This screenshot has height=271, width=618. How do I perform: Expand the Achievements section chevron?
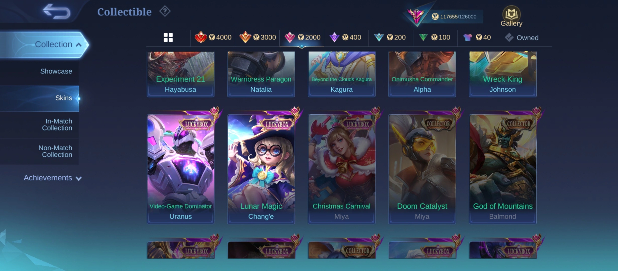point(79,178)
